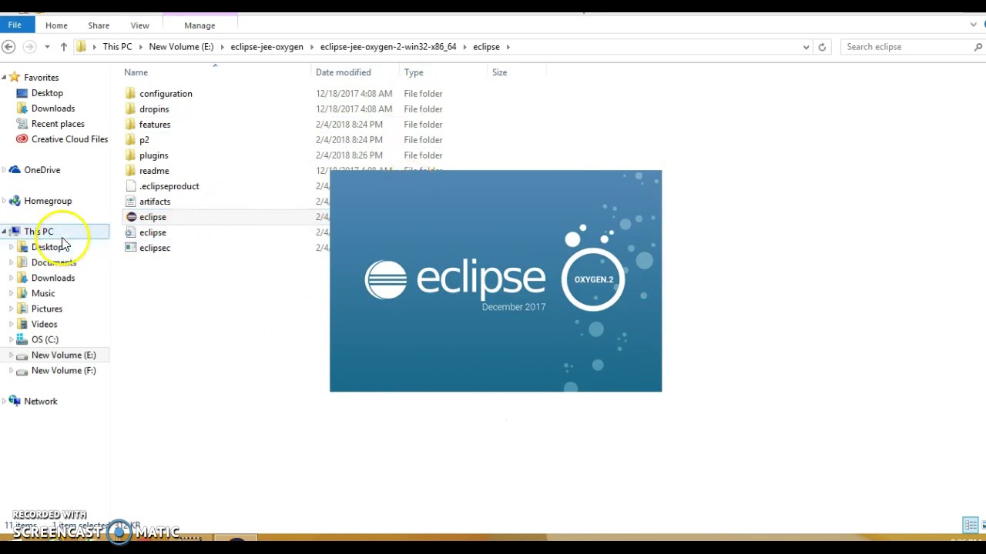The height and width of the screenshot is (554, 986).
Task: Open Downloads under Favorites
Action: (x=53, y=108)
